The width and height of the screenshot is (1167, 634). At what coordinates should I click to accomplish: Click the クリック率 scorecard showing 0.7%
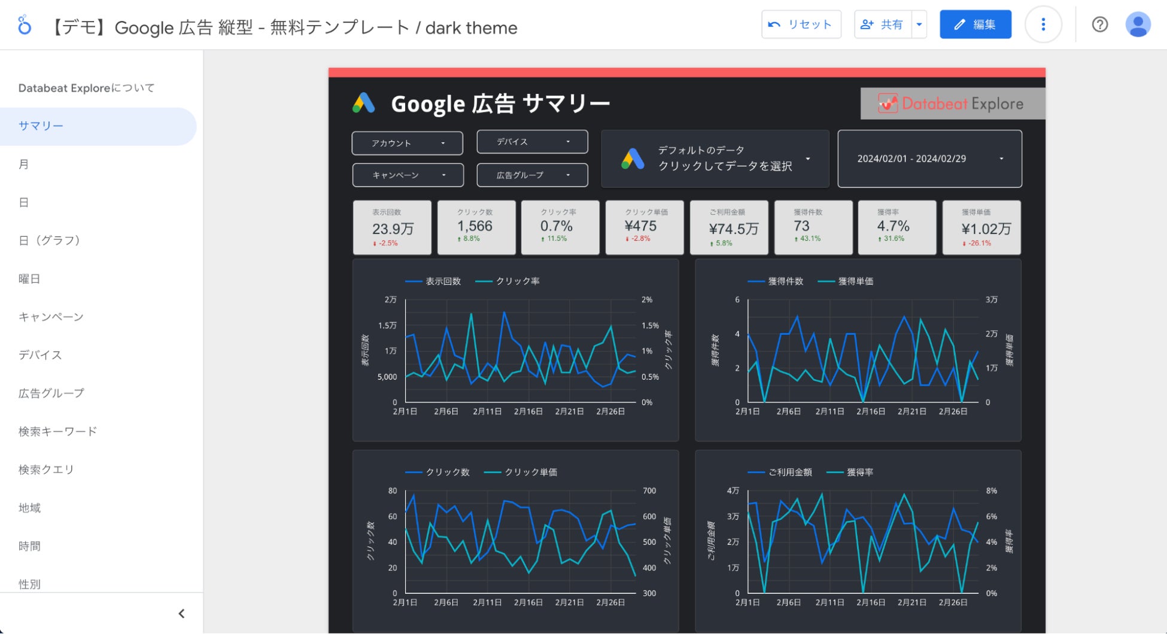[x=560, y=228]
